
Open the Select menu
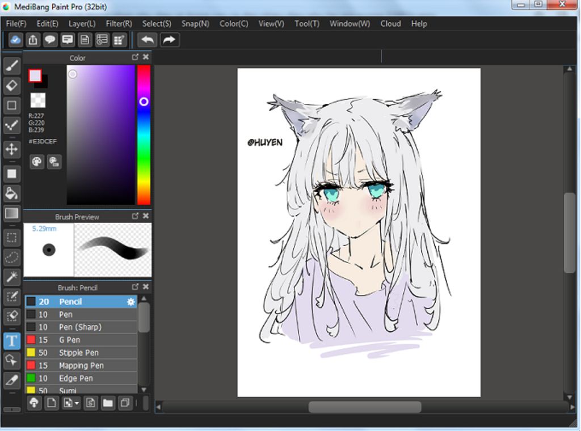157,24
